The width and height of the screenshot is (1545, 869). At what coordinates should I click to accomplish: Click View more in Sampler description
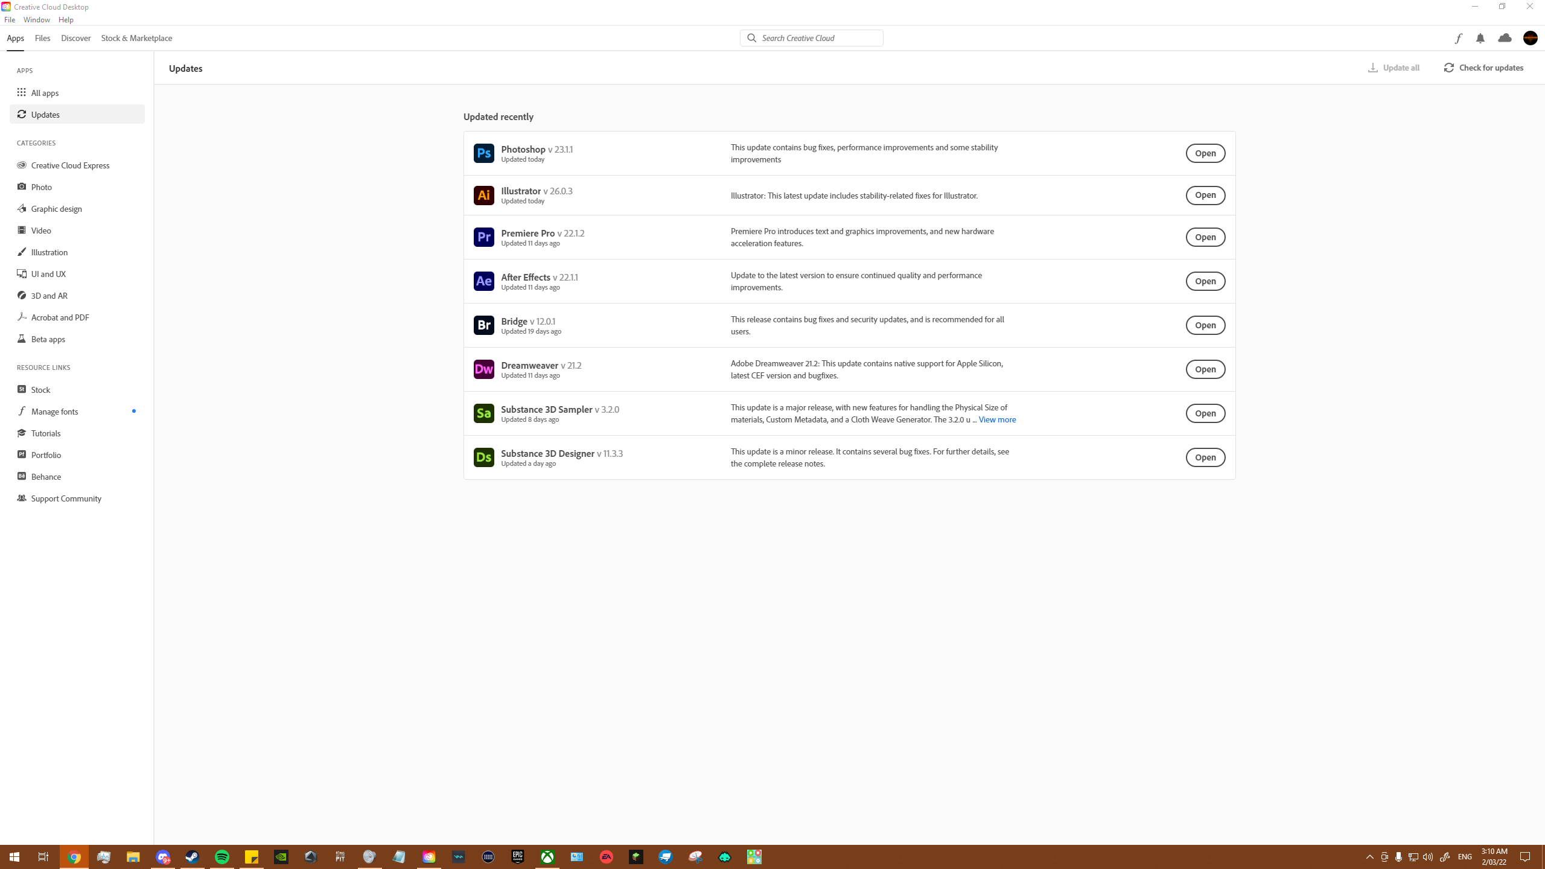click(x=997, y=419)
